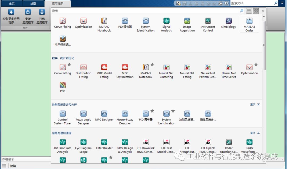Launch the SimBiology app
Screen dimensions: 287x169
(229, 23)
